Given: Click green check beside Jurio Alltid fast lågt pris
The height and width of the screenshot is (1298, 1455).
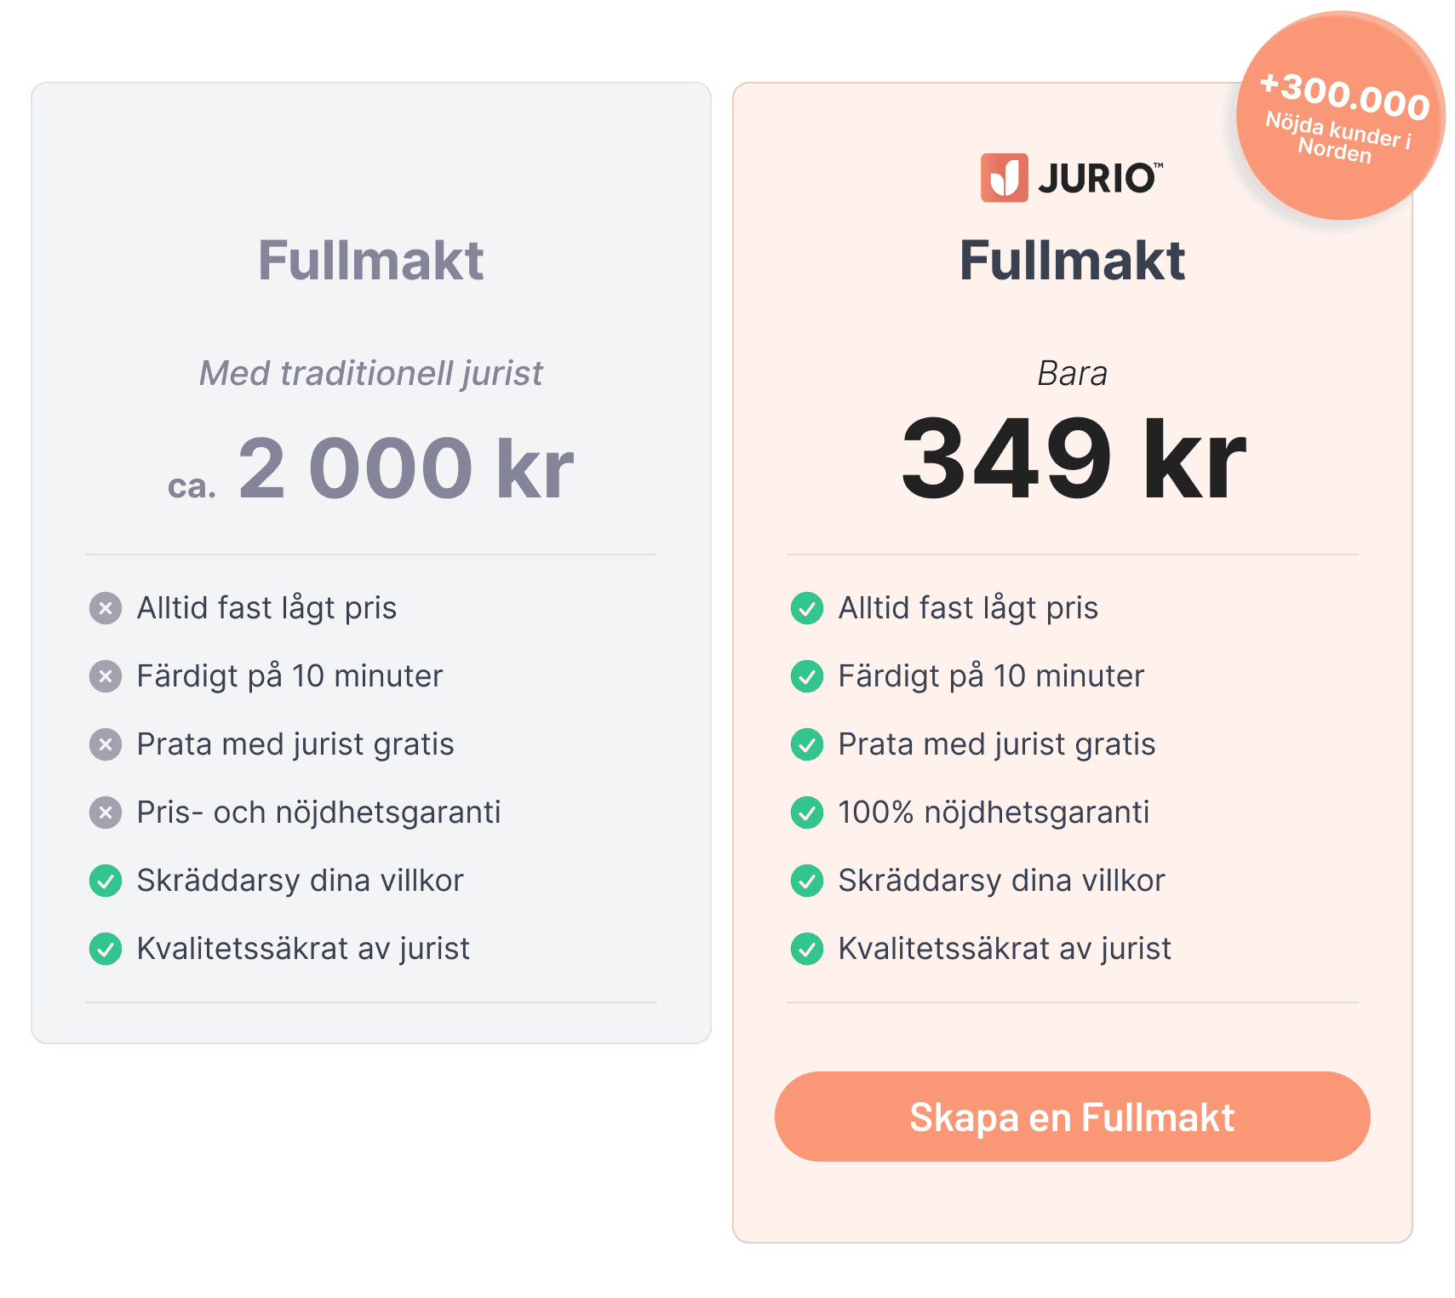Looking at the screenshot, I should tap(807, 608).
